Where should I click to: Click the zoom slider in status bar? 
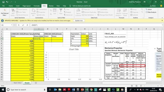151,86
